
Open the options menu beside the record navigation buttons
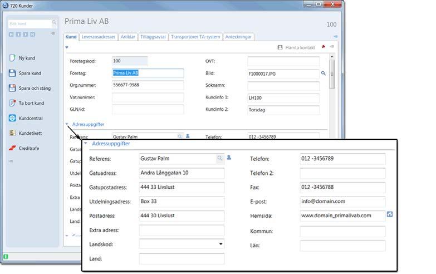[x=52, y=33]
